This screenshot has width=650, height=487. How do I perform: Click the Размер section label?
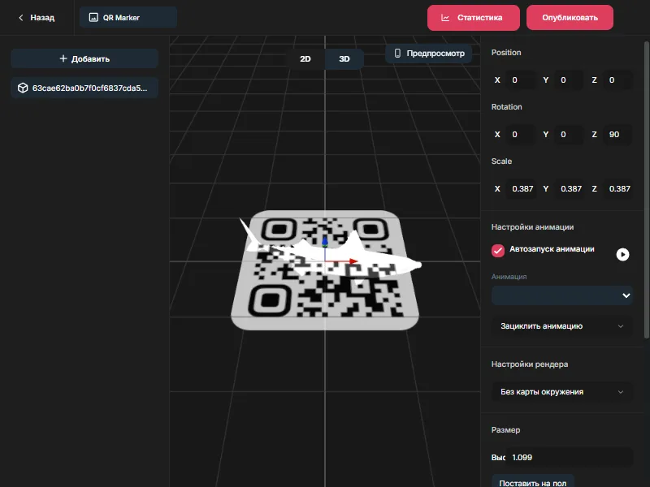(505, 430)
